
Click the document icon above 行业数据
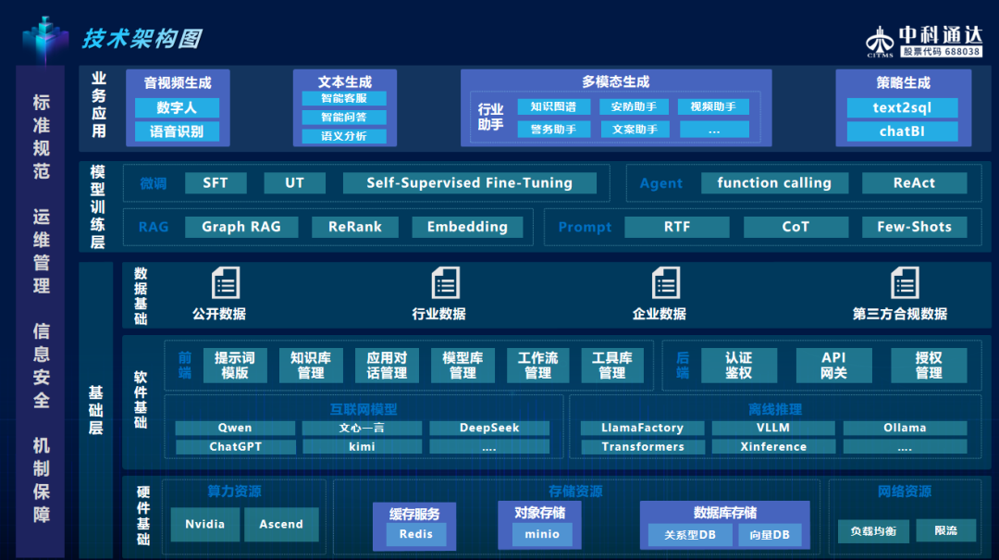click(x=445, y=283)
